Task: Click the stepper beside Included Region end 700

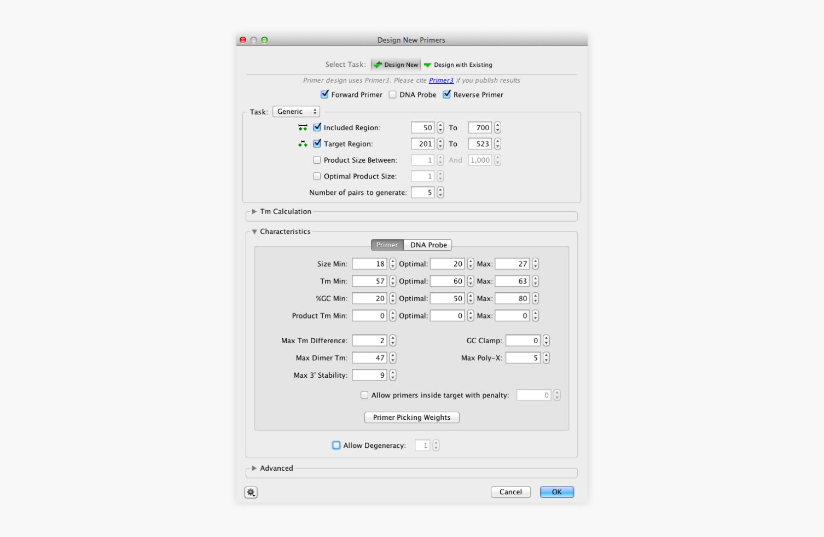Action: (498, 128)
